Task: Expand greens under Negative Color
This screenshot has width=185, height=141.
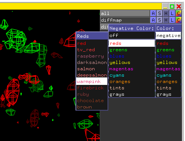Action: click(132, 50)
